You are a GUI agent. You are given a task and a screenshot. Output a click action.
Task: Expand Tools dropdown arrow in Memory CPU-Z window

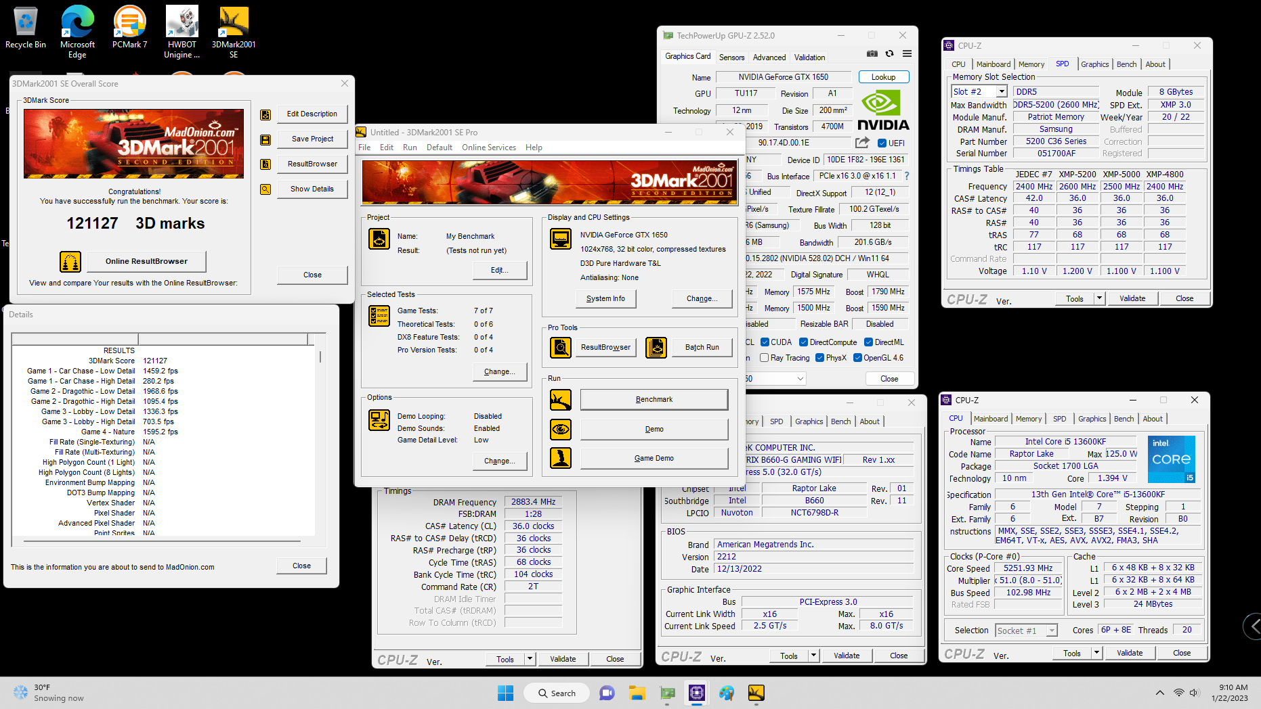coord(530,659)
